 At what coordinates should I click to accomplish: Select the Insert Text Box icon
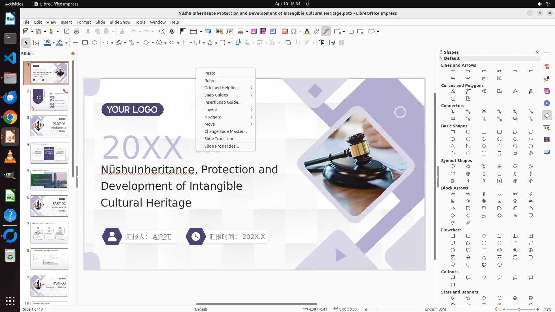tap(284, 31)
